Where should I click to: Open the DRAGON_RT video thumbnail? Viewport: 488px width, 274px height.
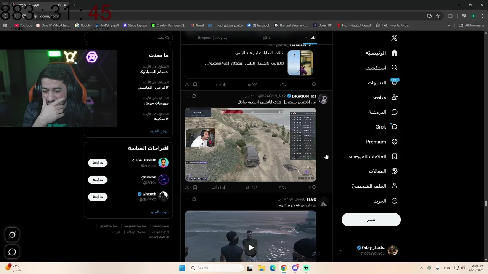[250, 145]
